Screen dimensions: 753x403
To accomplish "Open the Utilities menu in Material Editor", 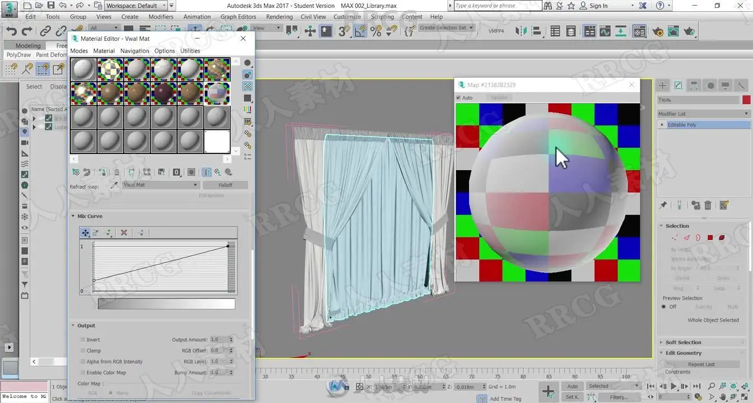I will [190, 51].
